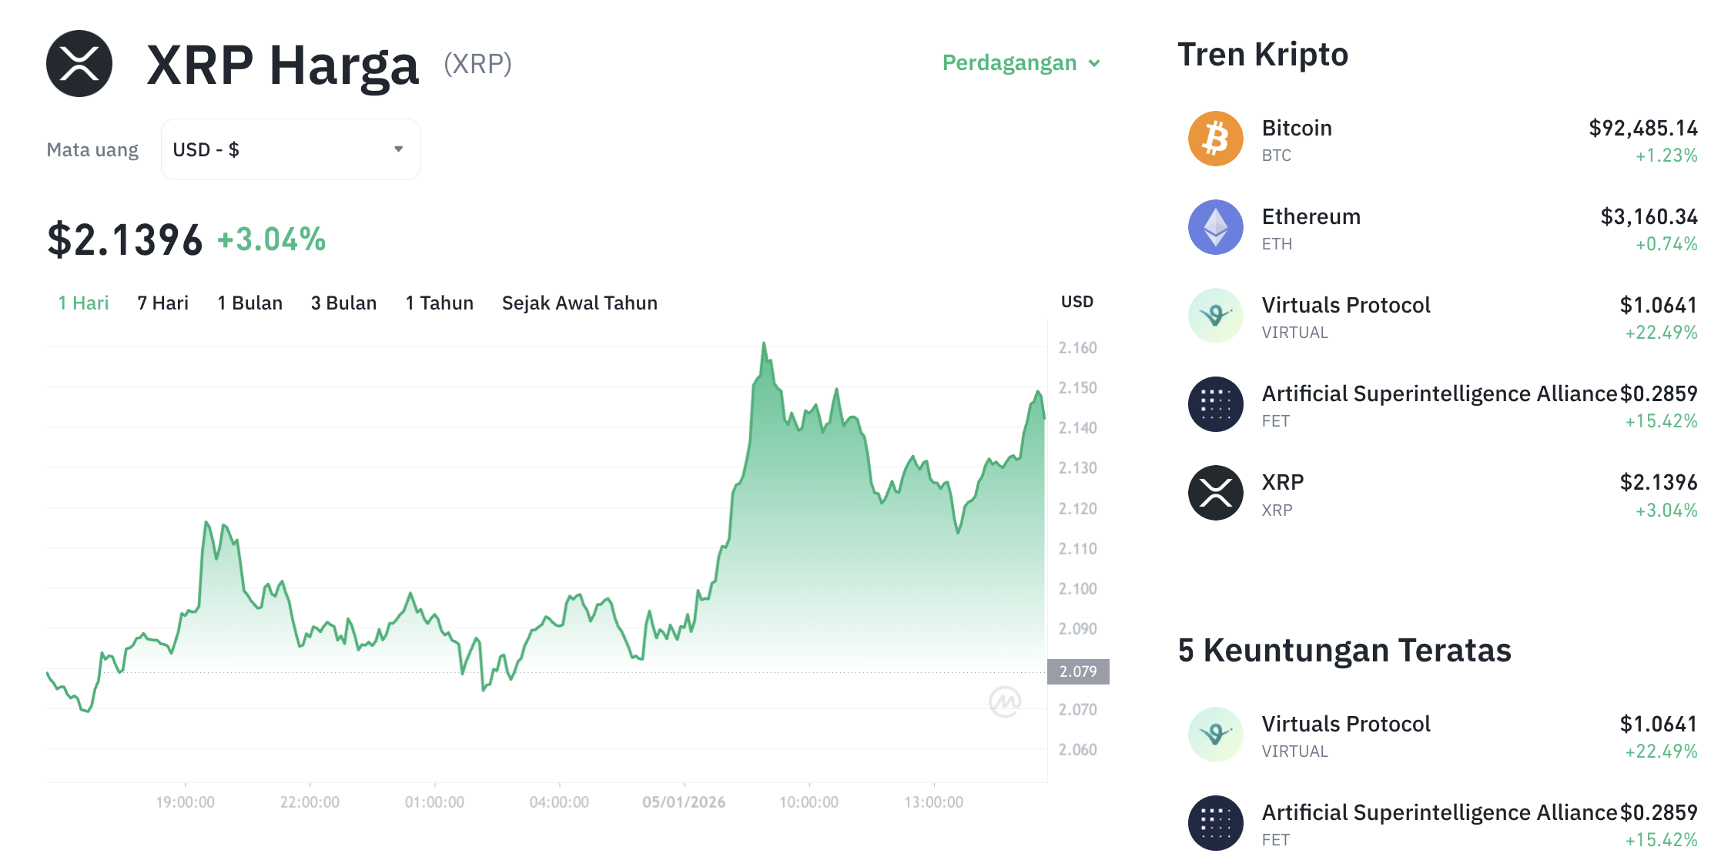Click the 2.079 current price marker on the axis
Image resolution: width=1711 pixels, height=867 pixels.
pyautogui.click(x=1078, y=671)
